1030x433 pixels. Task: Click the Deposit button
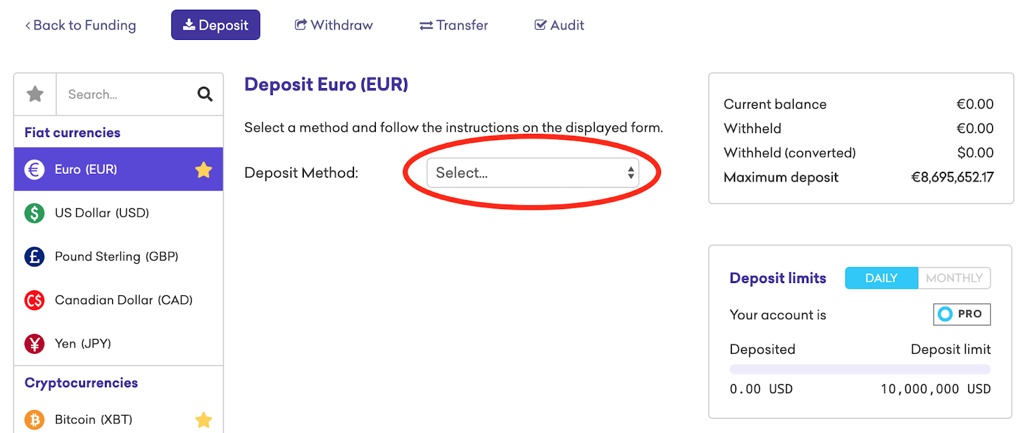[216, 25]
